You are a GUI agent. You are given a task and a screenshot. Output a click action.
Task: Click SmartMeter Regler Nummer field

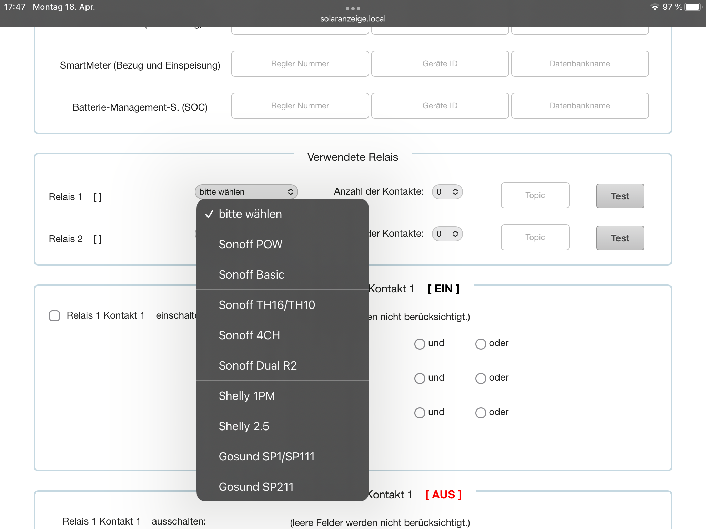[300, 64]
